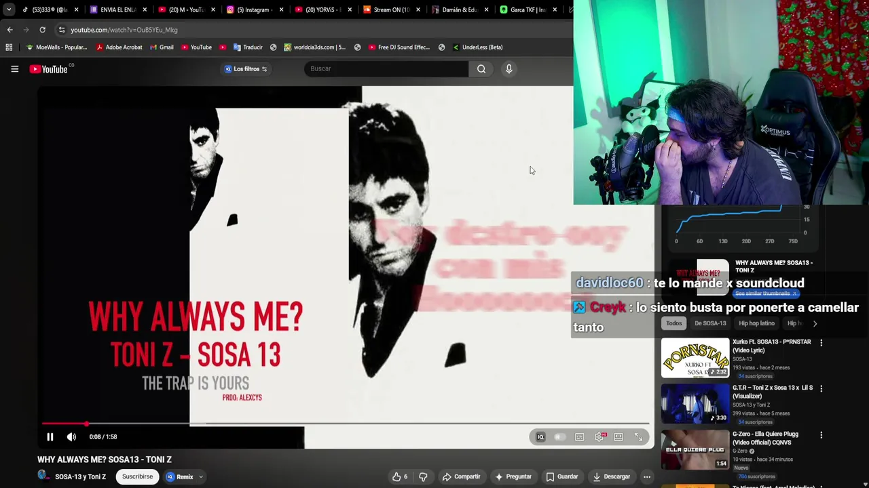This screenshot has width=869, height=488.
Task: Toggle autoplay switch in player
Action: tap(559, 437)
